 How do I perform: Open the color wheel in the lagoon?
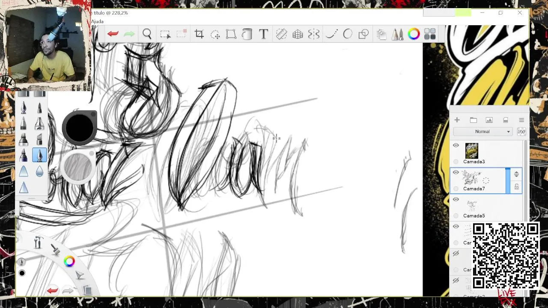pyautogui.click(x=69, y=261)
